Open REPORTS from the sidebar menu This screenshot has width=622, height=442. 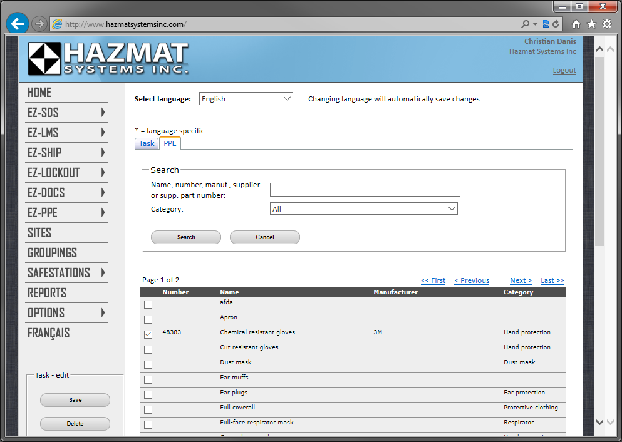(x=47, y=293)
